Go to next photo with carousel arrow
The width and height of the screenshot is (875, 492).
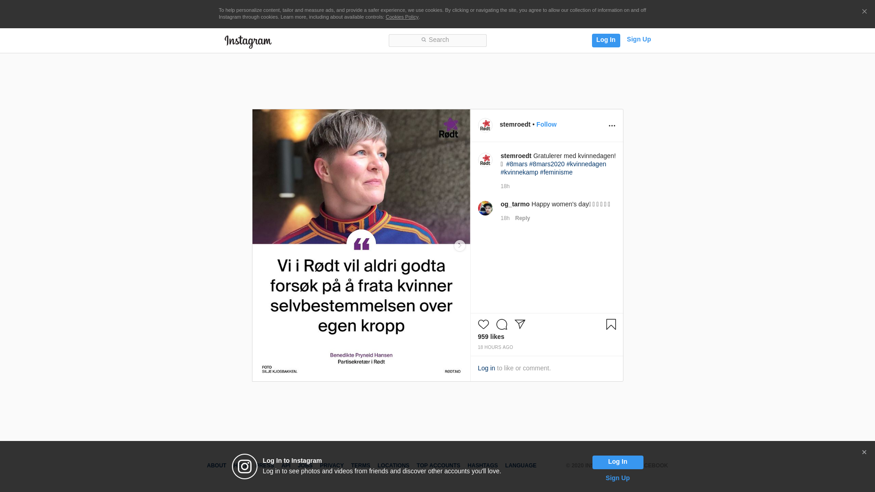tap(459, 246)
